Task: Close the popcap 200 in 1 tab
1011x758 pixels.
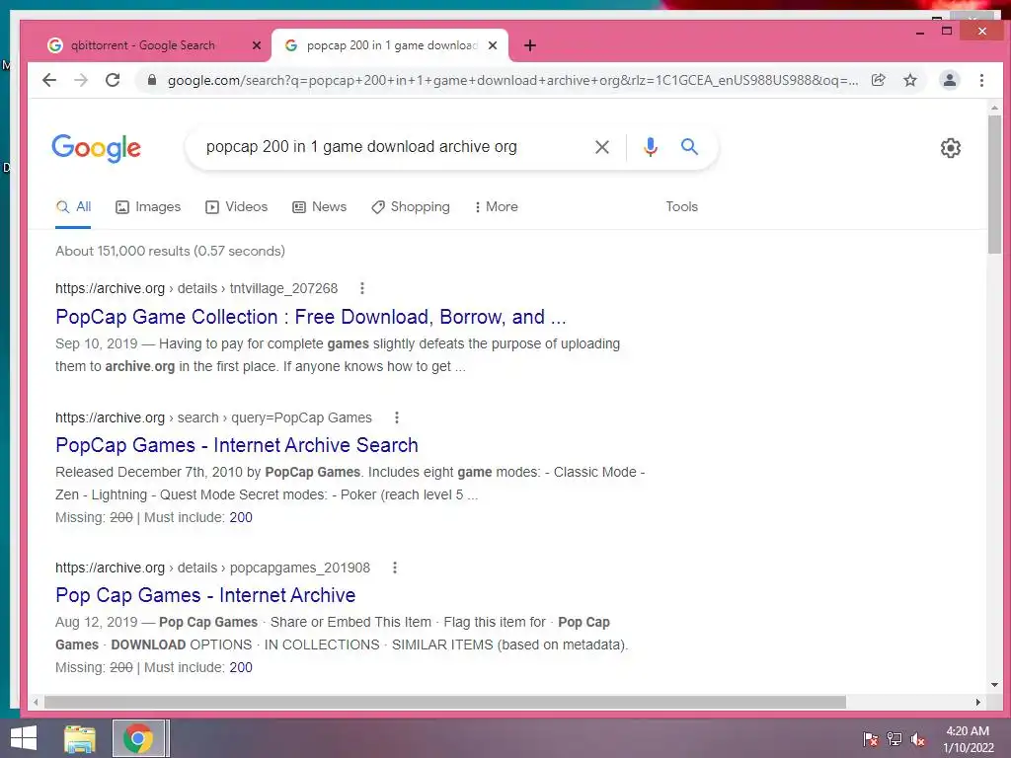Action: (493, 45)
